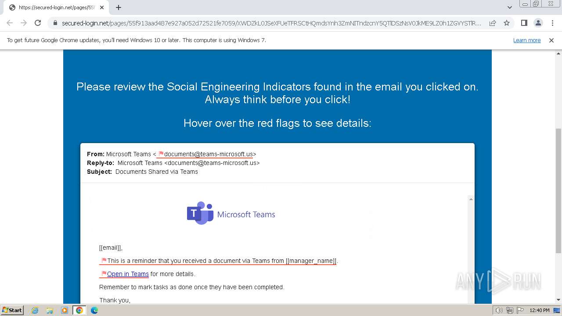
Task: Click the share page icon in address bar
Action: pyautogui.click(x=493, y=23)
